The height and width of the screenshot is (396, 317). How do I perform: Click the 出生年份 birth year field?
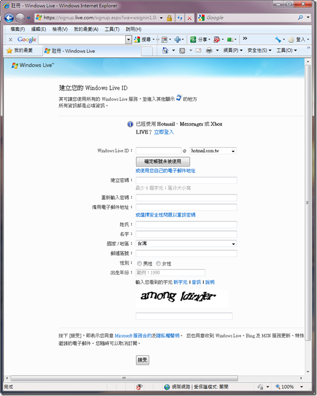(170, 273)
